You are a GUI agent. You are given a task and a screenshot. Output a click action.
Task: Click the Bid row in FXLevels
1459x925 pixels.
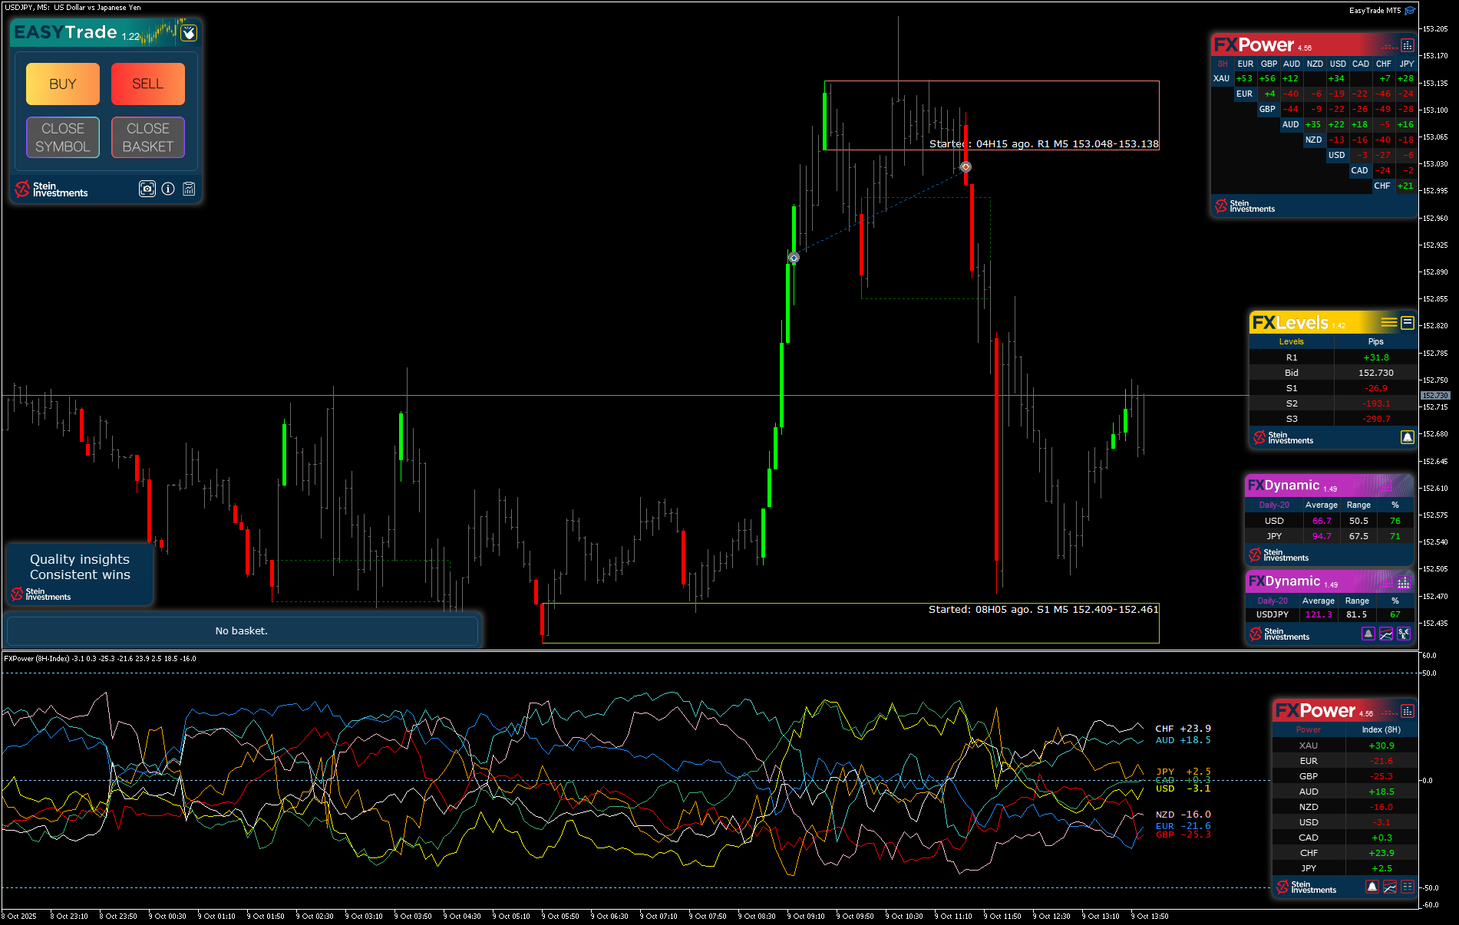click(x=1333, y=373)
